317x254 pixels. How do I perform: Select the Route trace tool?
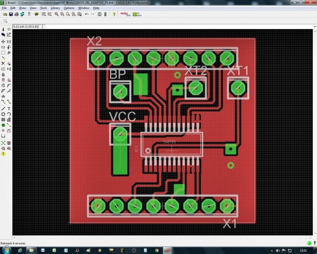(3, 102)
